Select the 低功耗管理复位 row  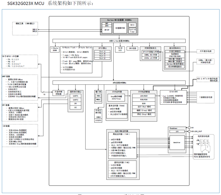click(x=175, y=67)
